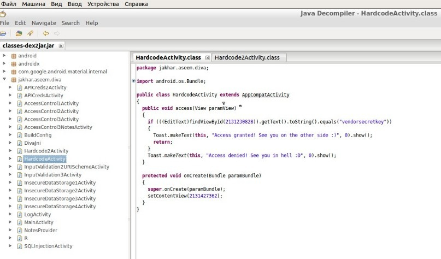
Task: Click the InputValidation3Activity class icon
Action: (x=20, y=175)
